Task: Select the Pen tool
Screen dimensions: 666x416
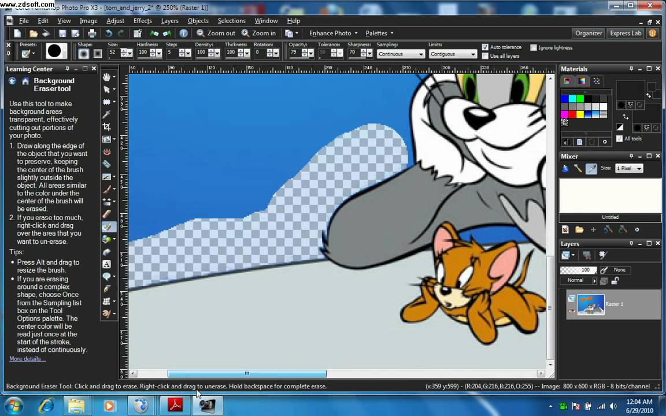Action: 106,289
